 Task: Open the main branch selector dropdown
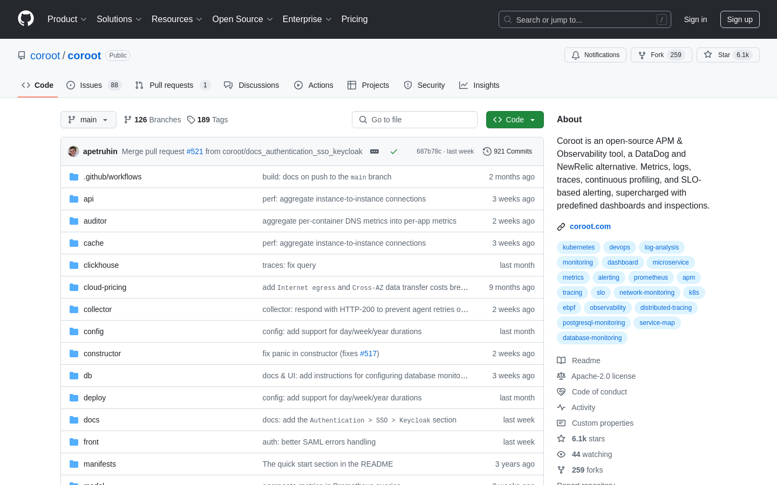pos(88,120)
